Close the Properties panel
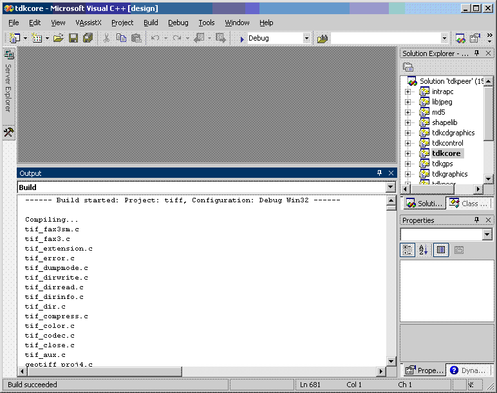 click(489, 220)
